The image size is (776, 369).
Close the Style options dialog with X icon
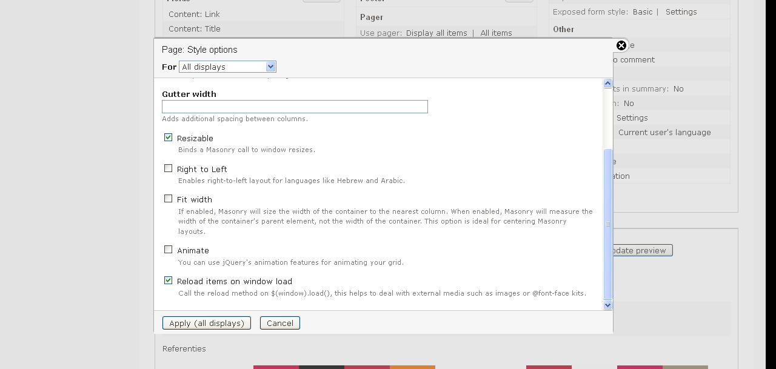621,45
